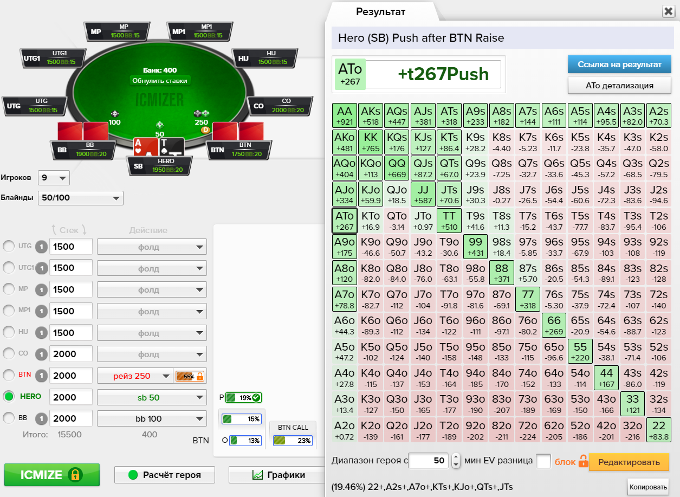This screenshot has width=680, height=497.
Task: Click the HERO stack 2000 input field
Action: click(71, 397)
